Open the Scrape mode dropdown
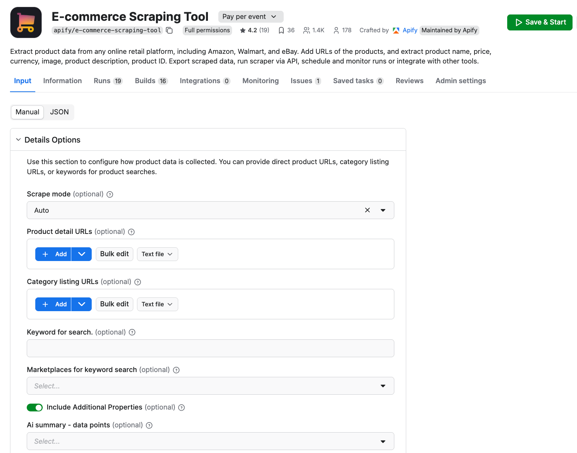Screen dimensions: 577x453 click(383, 210)
